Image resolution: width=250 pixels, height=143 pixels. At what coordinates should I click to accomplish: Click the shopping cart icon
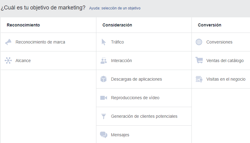pyautogui.click(x=199, y=61)
